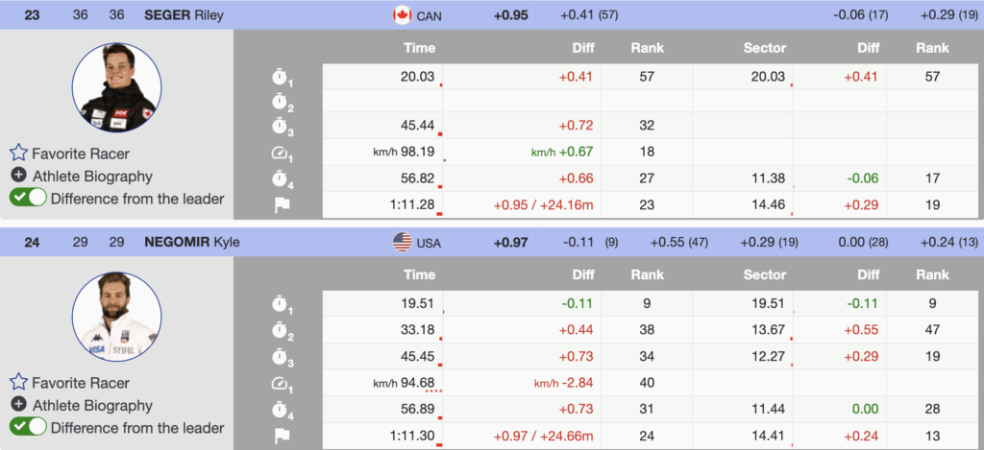The width and height of the screenshot is (984, 450).
Task: Click Seger's finish time 1:11.28 cell
Action: tap(411, 204)
